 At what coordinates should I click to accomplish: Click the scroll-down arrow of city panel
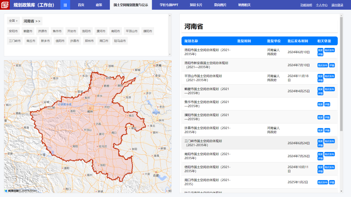(x=170, y=54)
